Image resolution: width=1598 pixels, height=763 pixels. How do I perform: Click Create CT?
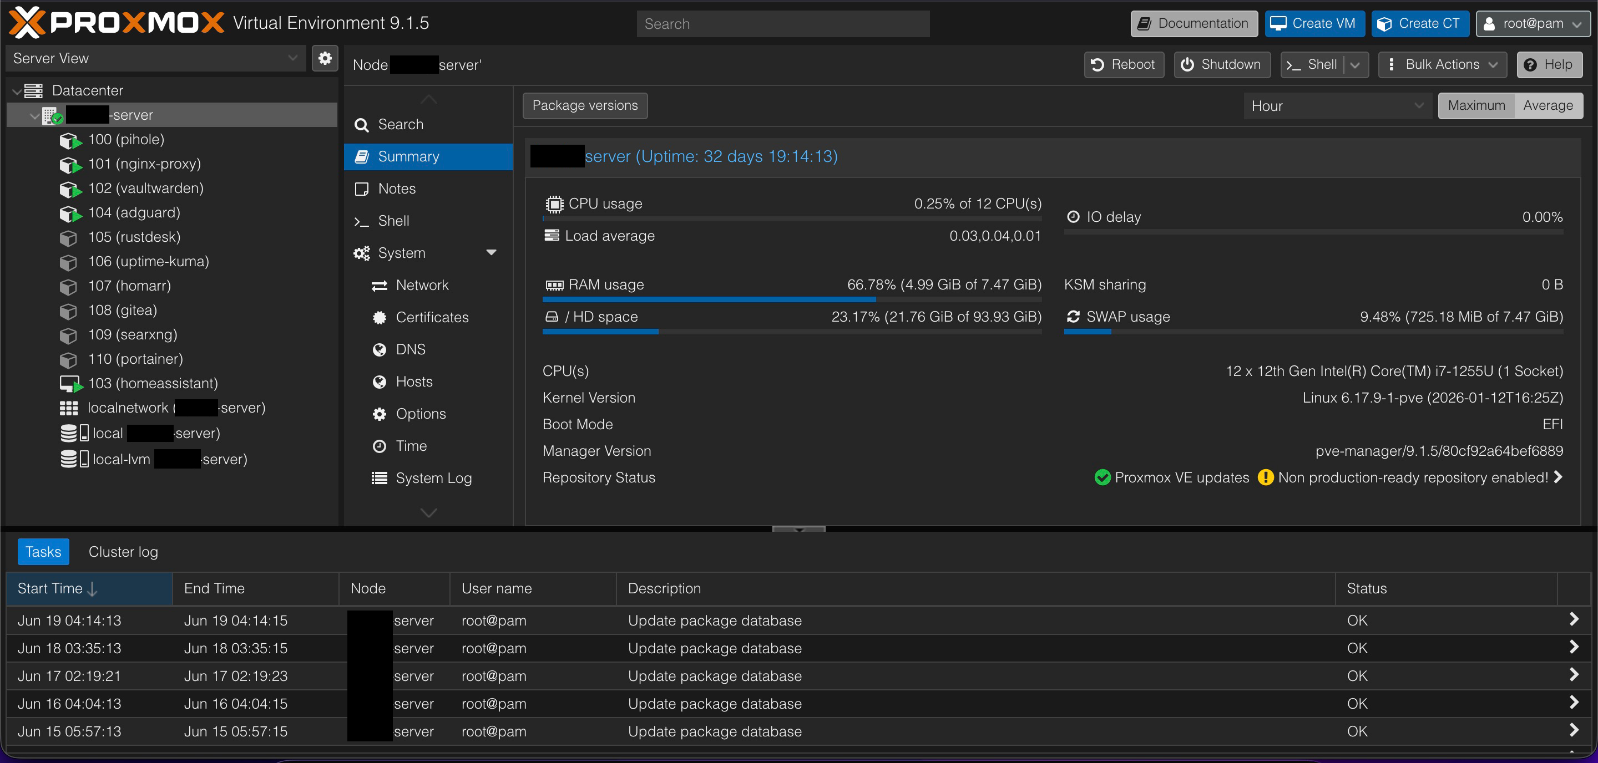(x=1420, y=23)
